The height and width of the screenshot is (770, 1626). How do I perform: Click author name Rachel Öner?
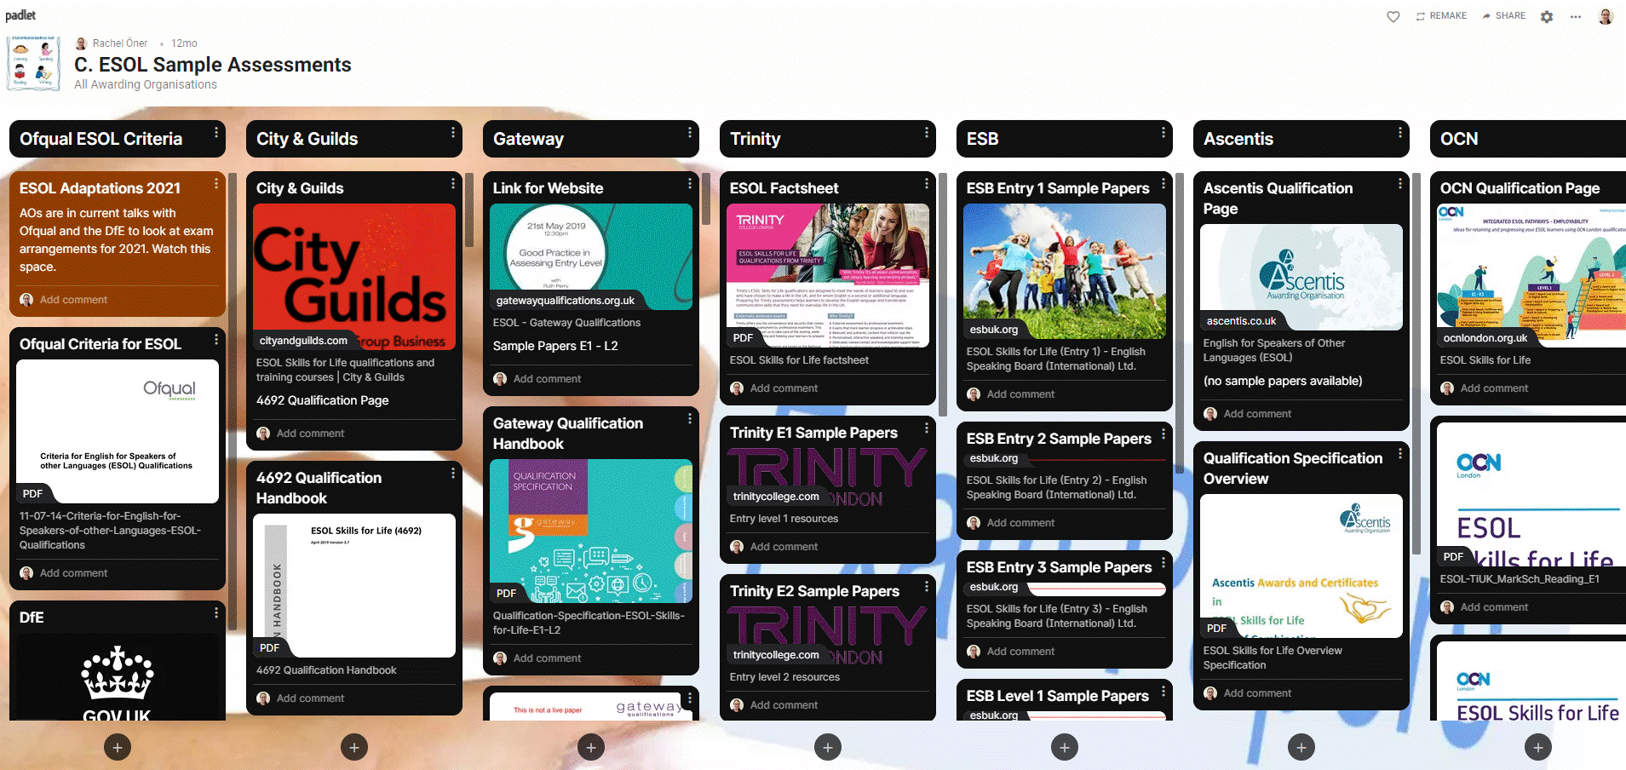(120, 43)
